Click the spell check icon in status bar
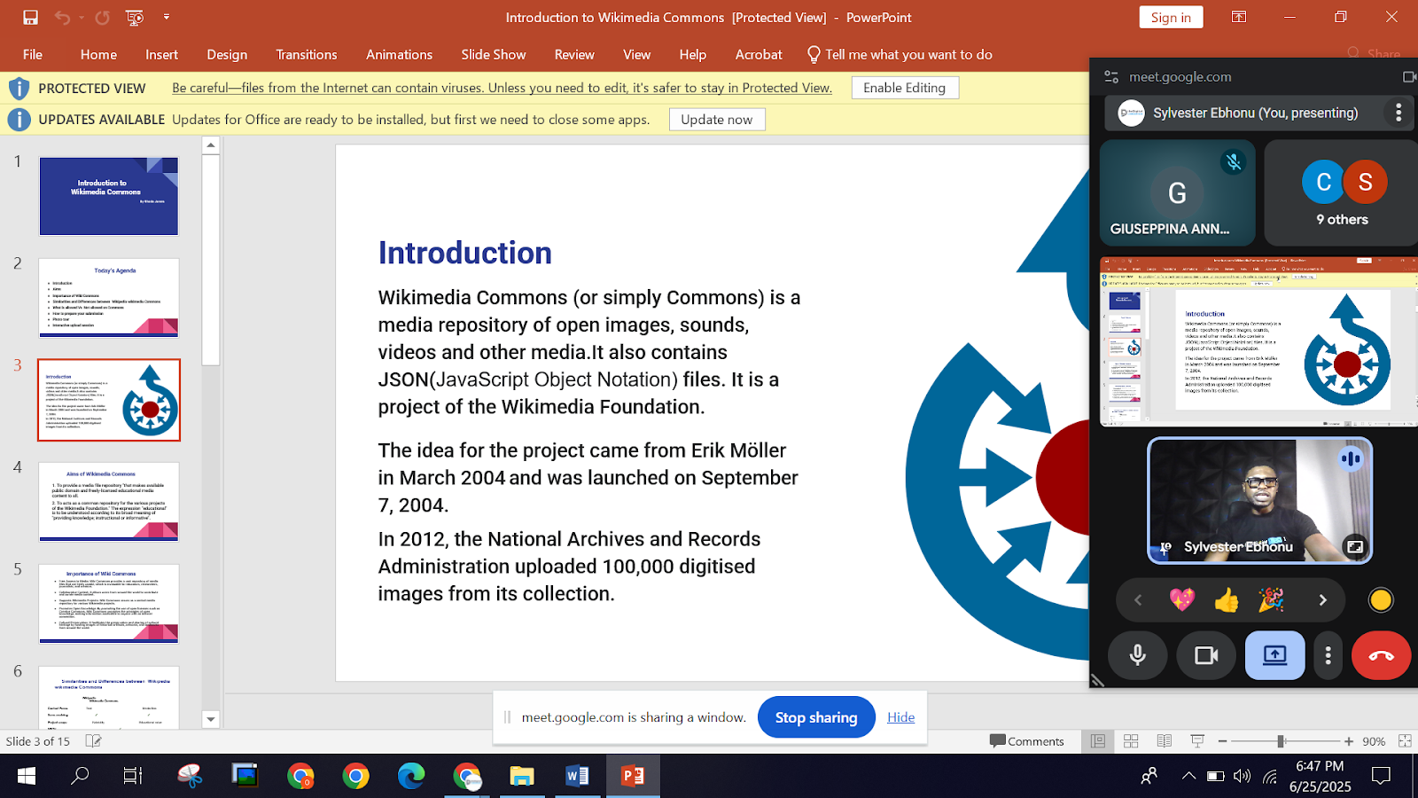This screenshot has height=798, width=1418. 93,740
